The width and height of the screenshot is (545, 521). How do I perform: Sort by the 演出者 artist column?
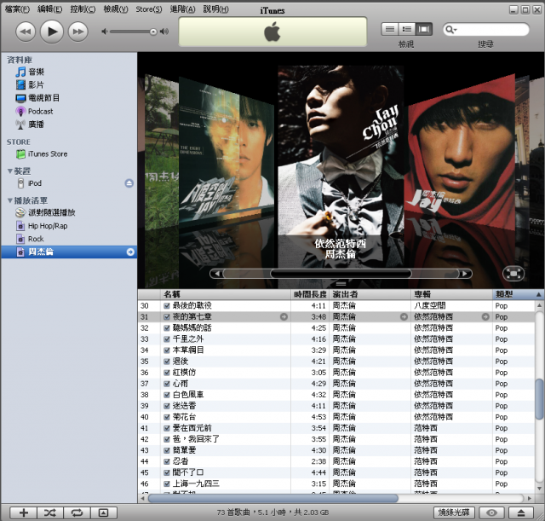[370, 294]
